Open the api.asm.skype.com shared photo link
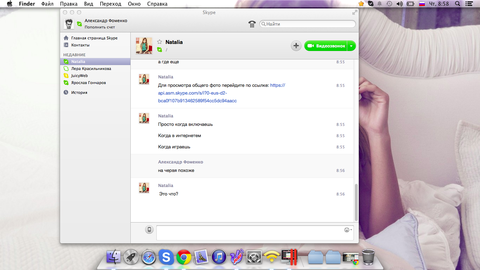Viewport: 480px width, 270px height. (x=221, y=93)
